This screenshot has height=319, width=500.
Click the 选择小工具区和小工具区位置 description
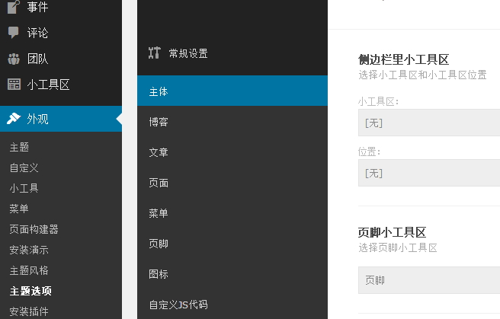(x=422, y=75)
